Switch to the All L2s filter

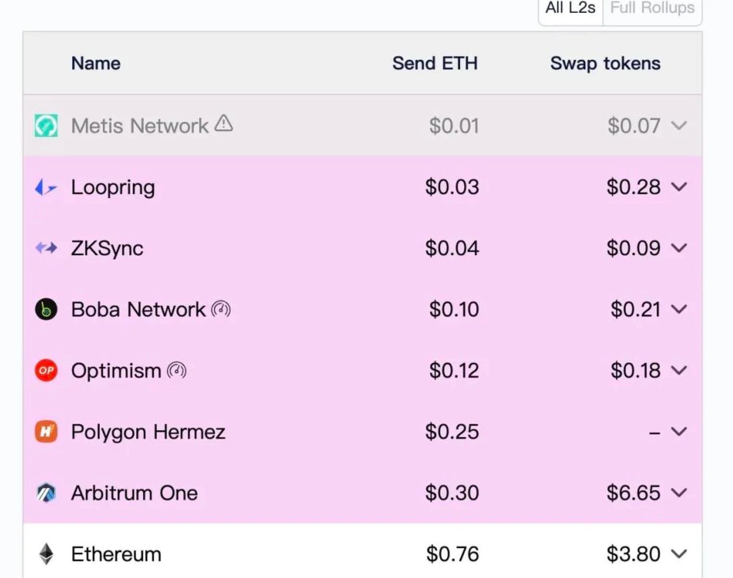pos(571,9)
